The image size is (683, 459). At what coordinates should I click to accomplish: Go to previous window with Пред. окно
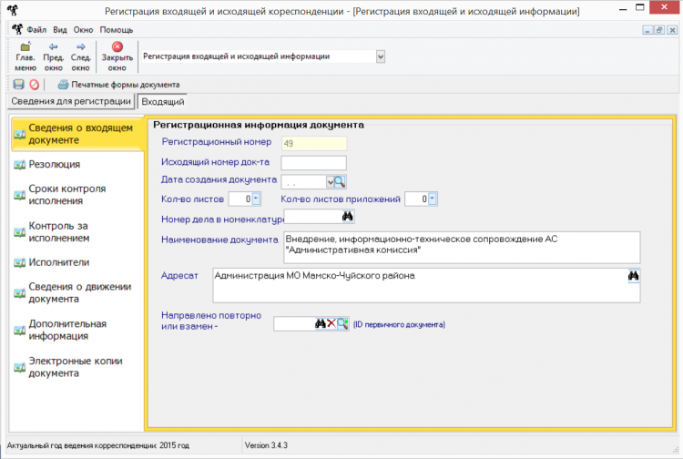click(53, 57)
